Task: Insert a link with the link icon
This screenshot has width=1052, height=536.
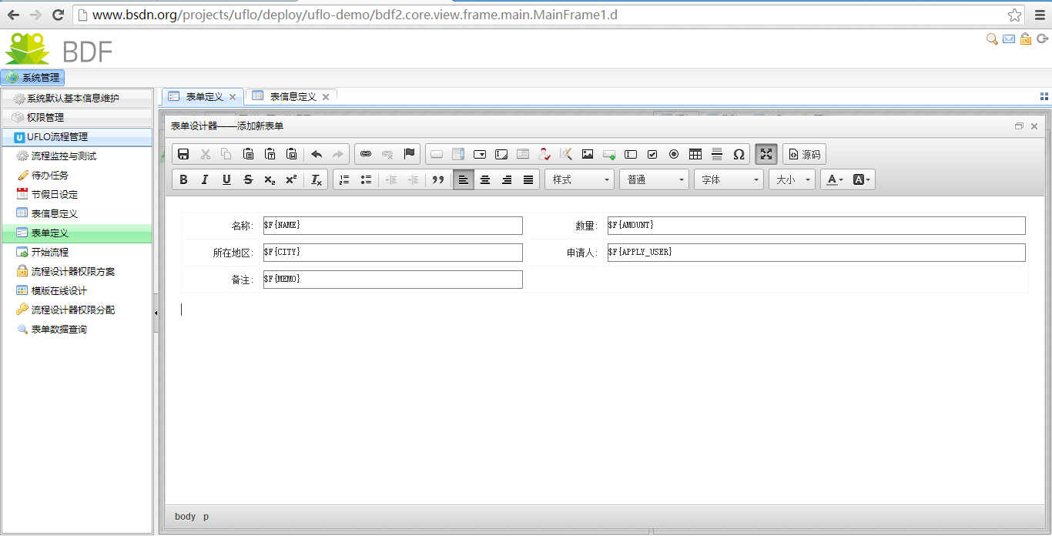Action: click(366, 154)
